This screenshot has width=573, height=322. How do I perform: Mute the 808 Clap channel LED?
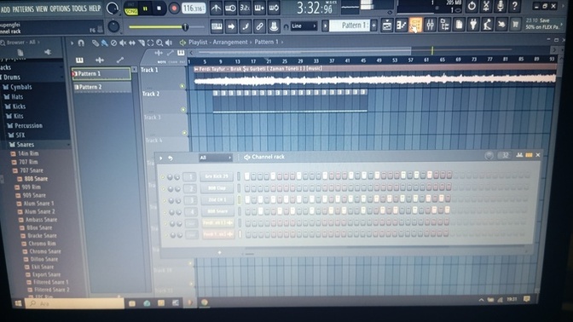click(164, 189)
